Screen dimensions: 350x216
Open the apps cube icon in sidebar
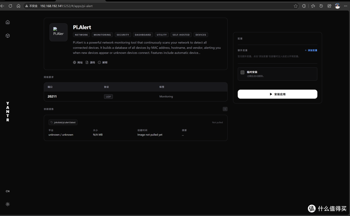(x=7, y=36)
